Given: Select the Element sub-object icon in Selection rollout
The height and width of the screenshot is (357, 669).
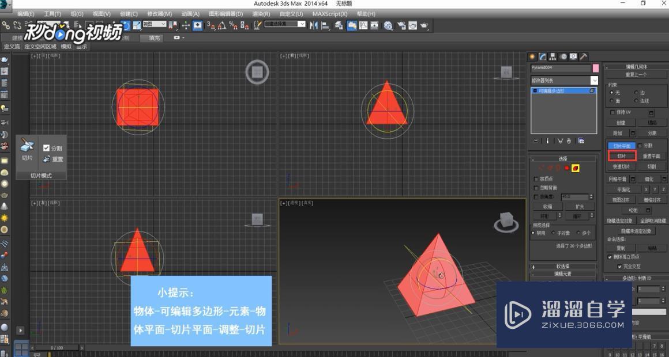Looking at the screenshot, I should click(x=575, y=168).
